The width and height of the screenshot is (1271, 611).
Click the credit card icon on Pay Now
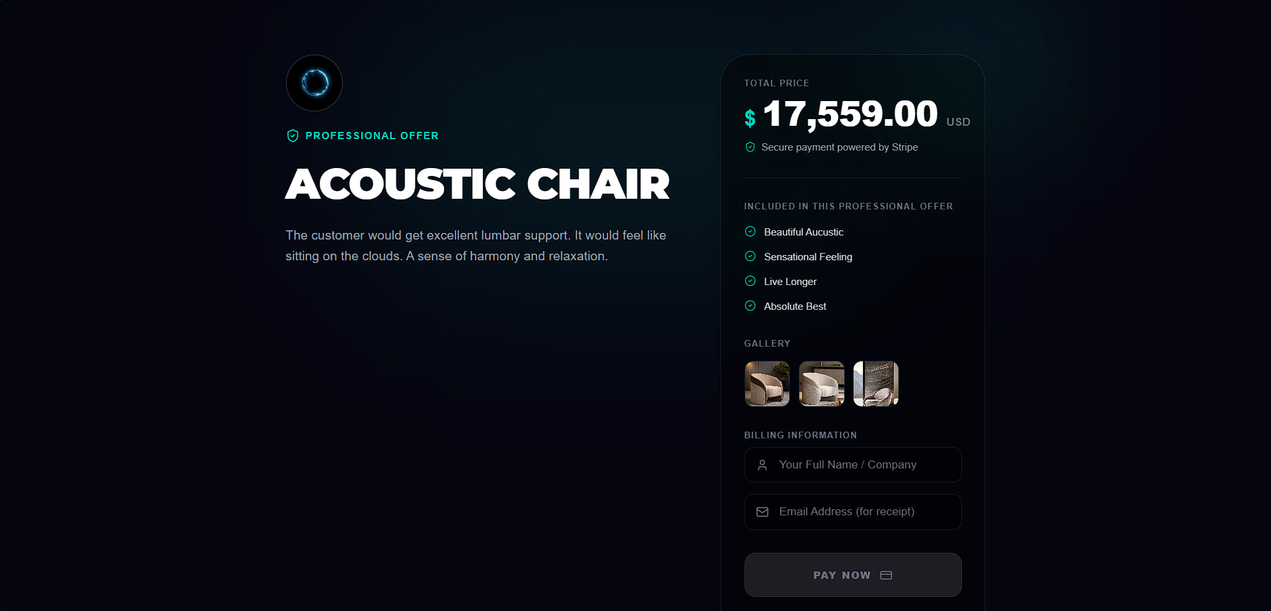[886, 576]
